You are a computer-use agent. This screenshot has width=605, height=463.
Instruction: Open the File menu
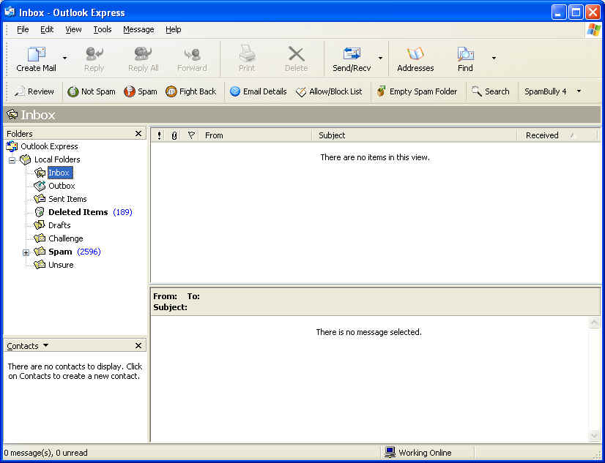click(23, 30)
